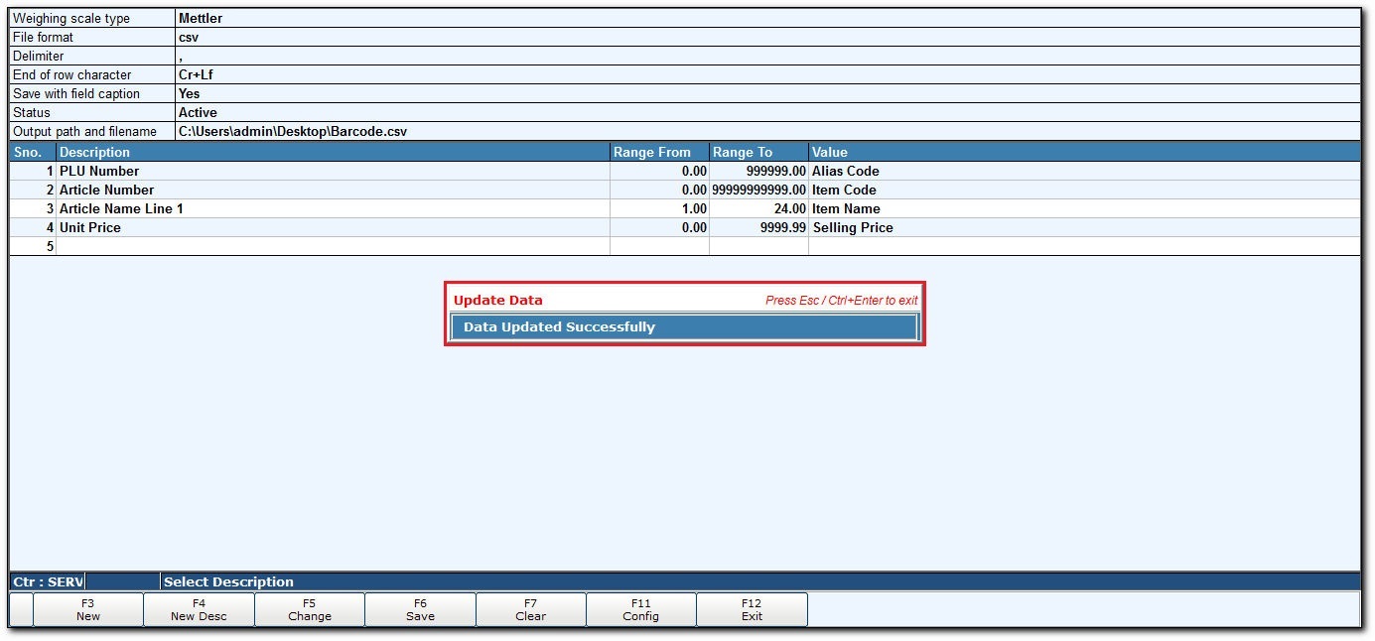Click the Range From column header
Image resolution: width=1375 pixels, height=641 pixels.
(659, 152)
